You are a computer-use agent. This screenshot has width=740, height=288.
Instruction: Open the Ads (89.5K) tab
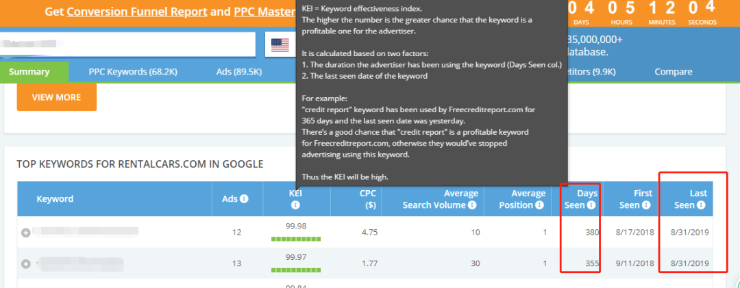239,72
